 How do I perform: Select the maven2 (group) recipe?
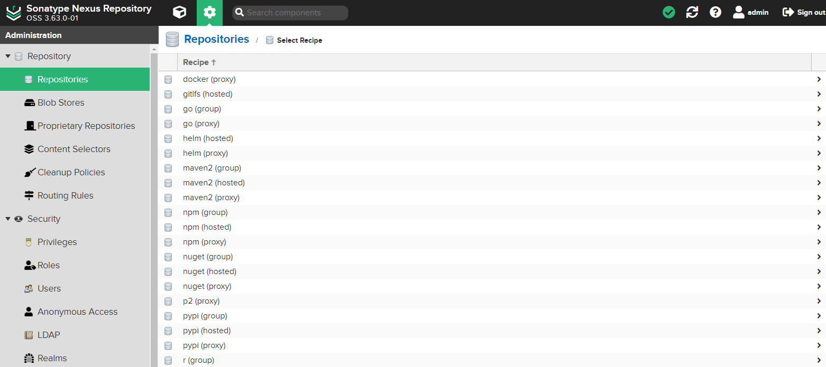point(492,168)
